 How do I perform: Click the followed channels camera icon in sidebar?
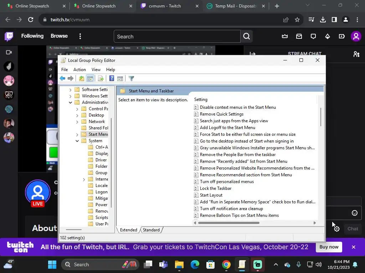[9, 52]
